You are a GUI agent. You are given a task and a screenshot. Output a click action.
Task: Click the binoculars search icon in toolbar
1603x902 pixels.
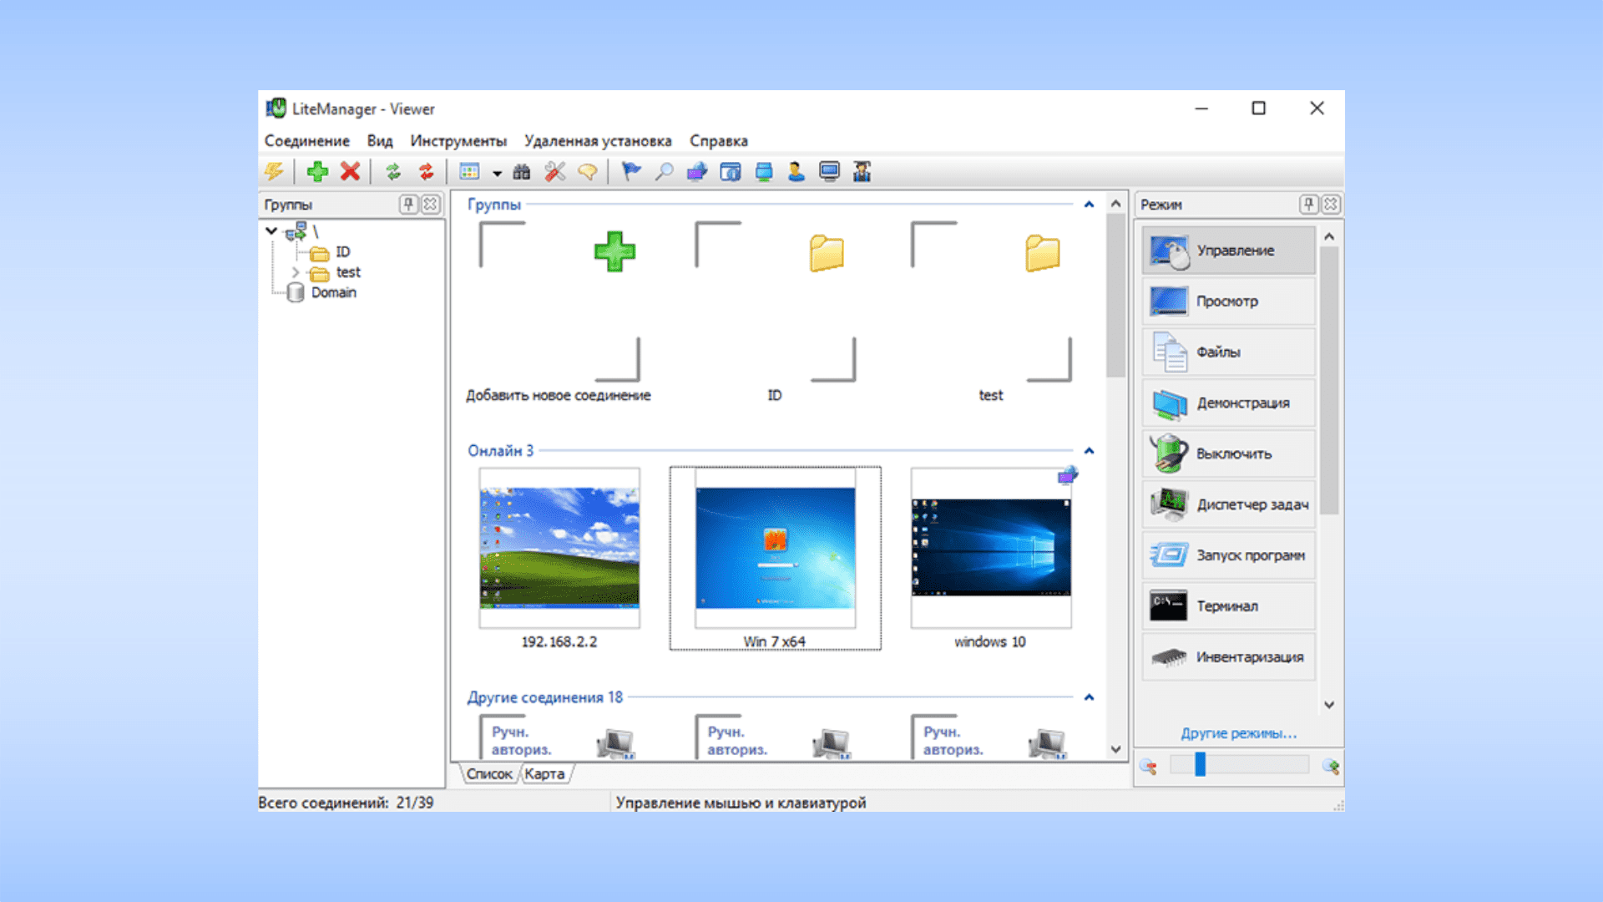click(x=522, y=172)
